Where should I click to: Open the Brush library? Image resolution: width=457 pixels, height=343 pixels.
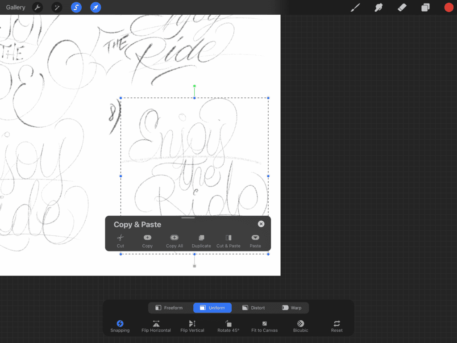[x=355, y=7]
